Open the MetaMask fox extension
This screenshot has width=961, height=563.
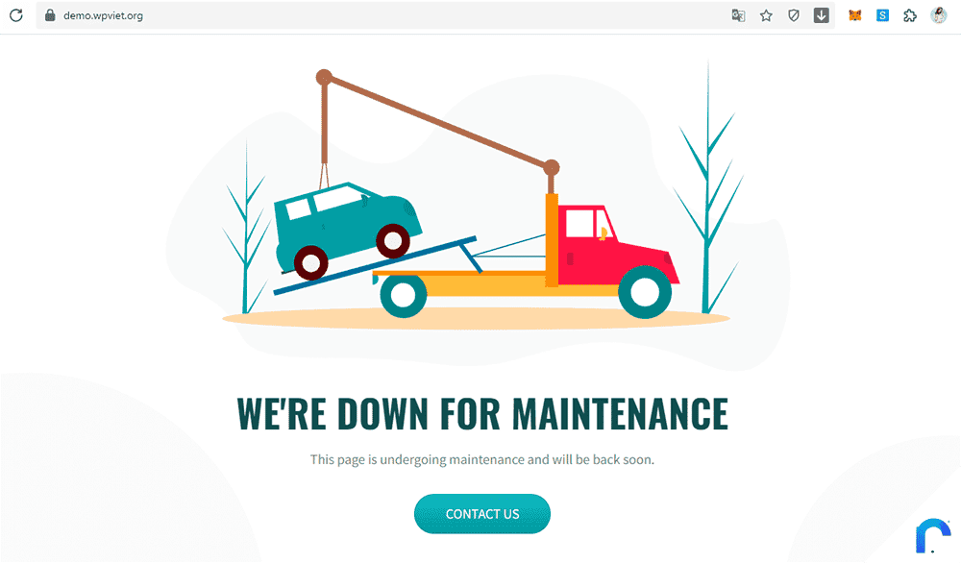point(855,15)
